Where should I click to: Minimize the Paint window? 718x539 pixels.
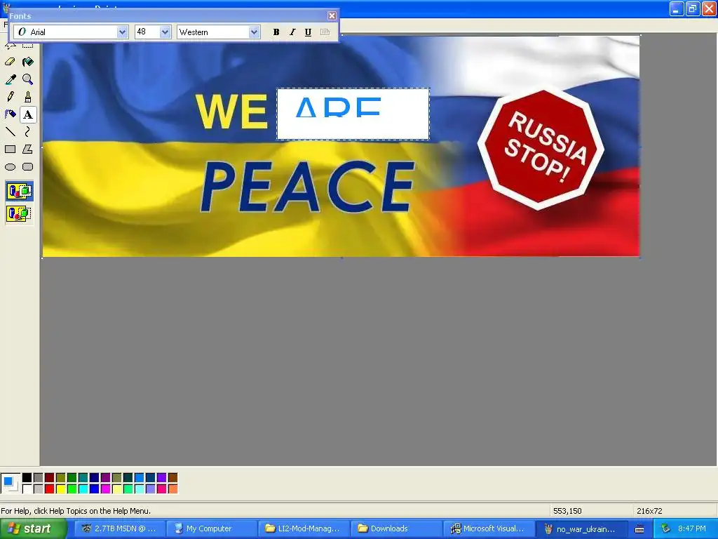pos(677,8)
